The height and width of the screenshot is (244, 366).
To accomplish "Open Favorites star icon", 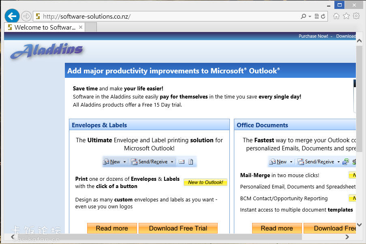I will (x=346, y=16).
